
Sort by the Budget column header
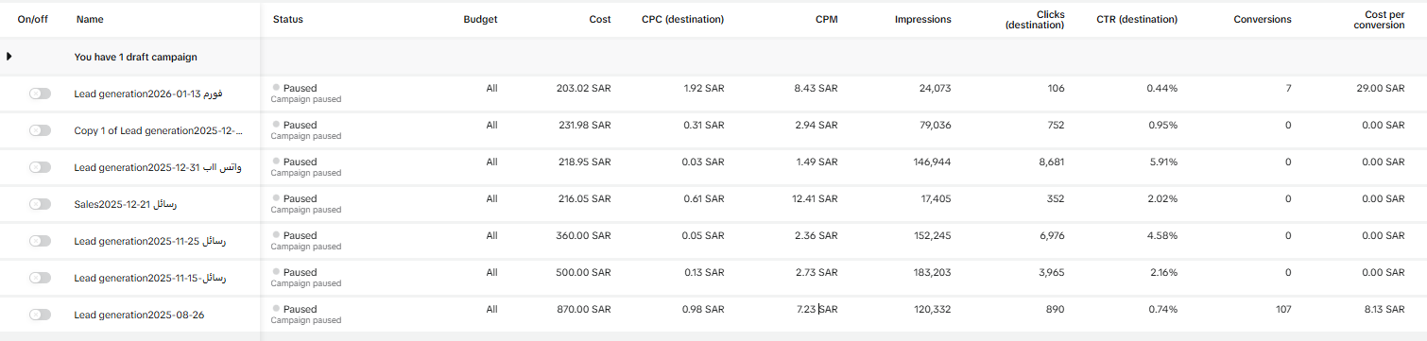click(x=480, y=19)
